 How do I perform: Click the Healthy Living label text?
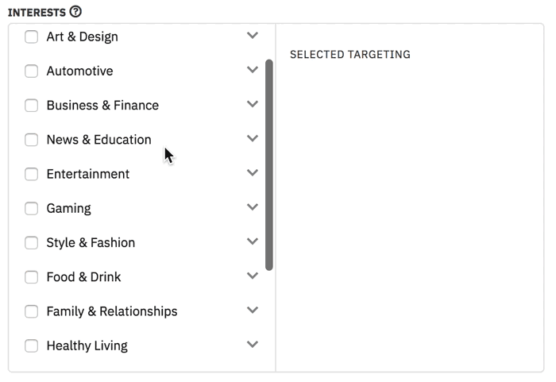pos(87,345)
